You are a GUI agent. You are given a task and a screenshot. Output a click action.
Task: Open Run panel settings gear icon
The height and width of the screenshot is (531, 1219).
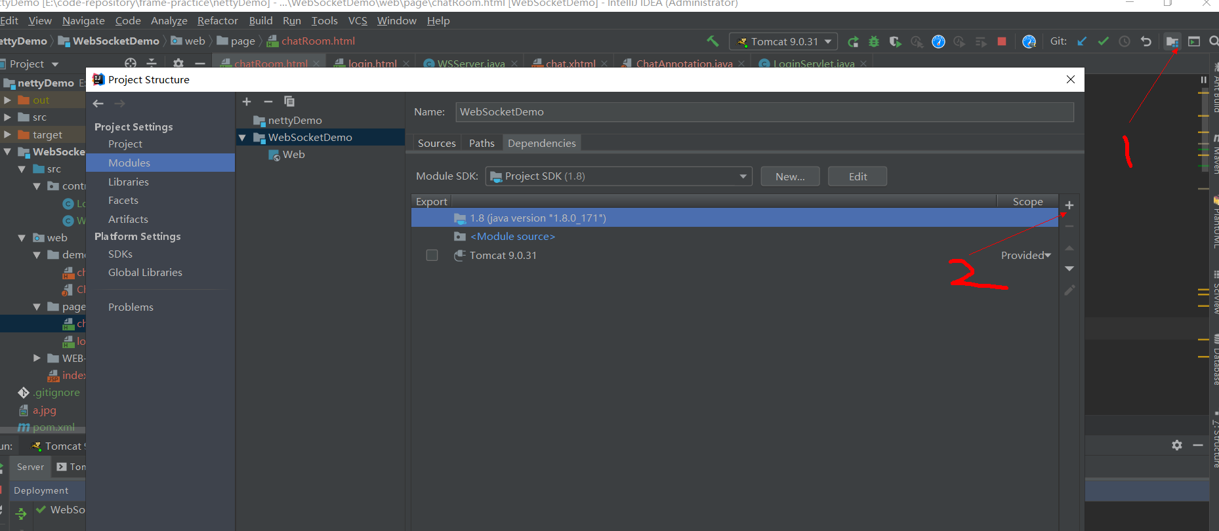tap(1177, 445)
